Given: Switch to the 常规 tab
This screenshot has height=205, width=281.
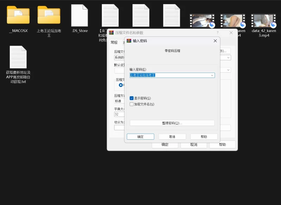Looking at the screenshot, I should tap(114, 42).
